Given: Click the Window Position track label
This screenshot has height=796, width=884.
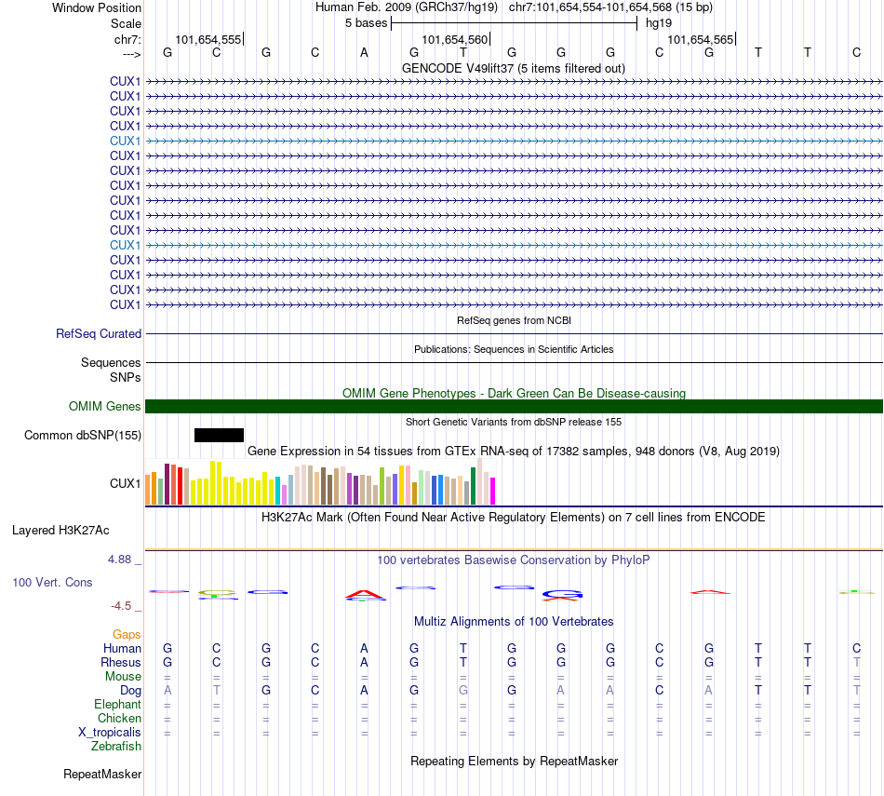Looking at the screenshot, I should point(97,7).
